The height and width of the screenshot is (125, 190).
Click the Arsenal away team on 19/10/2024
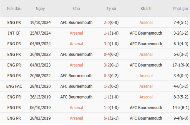(x=146, y=22)
